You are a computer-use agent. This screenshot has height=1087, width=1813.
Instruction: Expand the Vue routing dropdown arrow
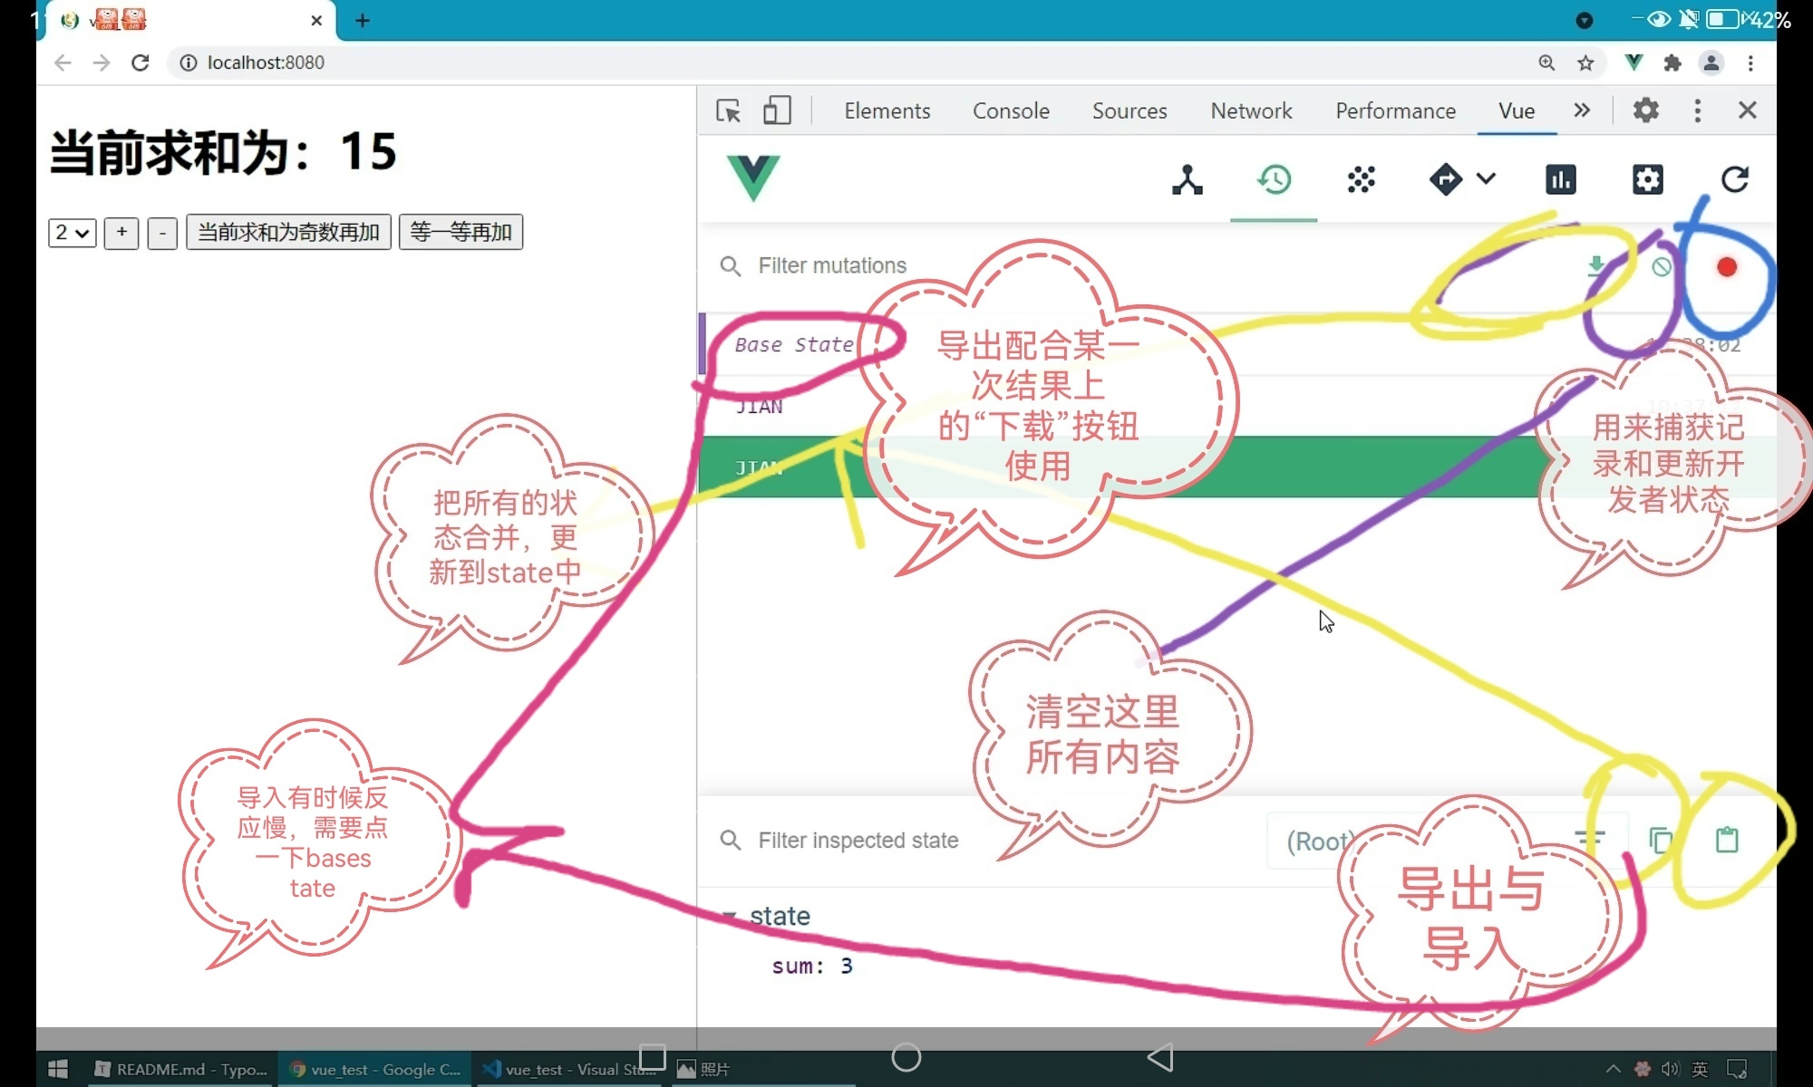1486,178
